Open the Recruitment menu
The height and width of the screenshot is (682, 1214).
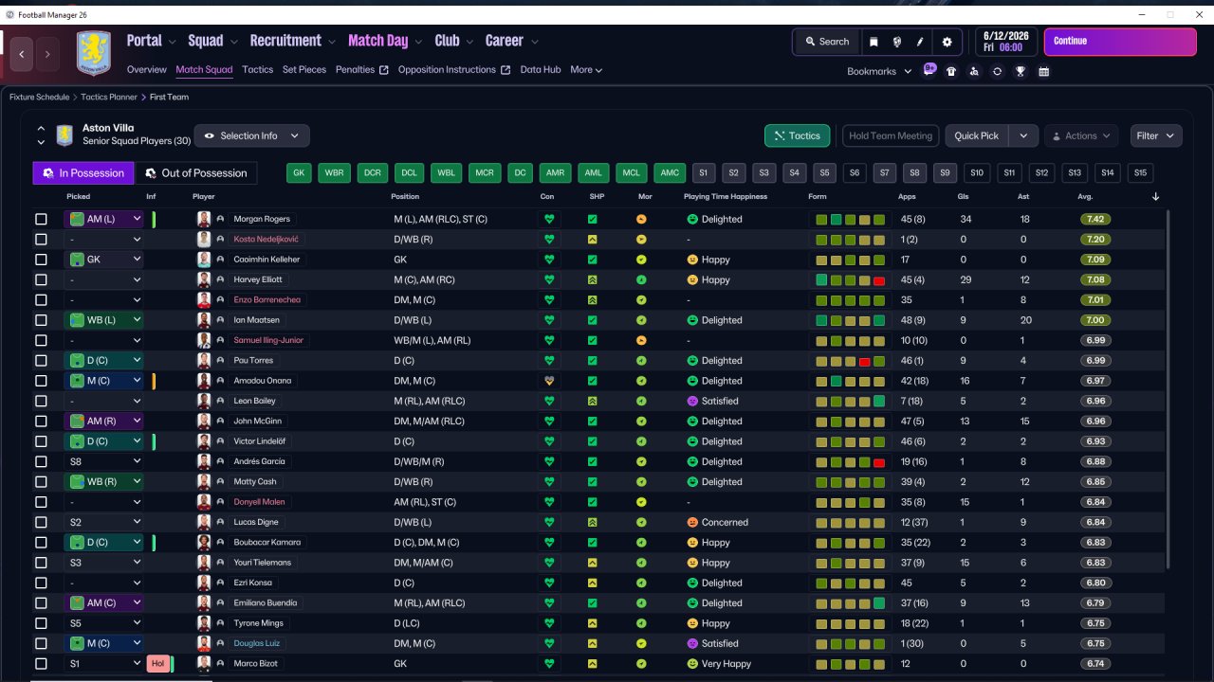[x=292, y=41]
